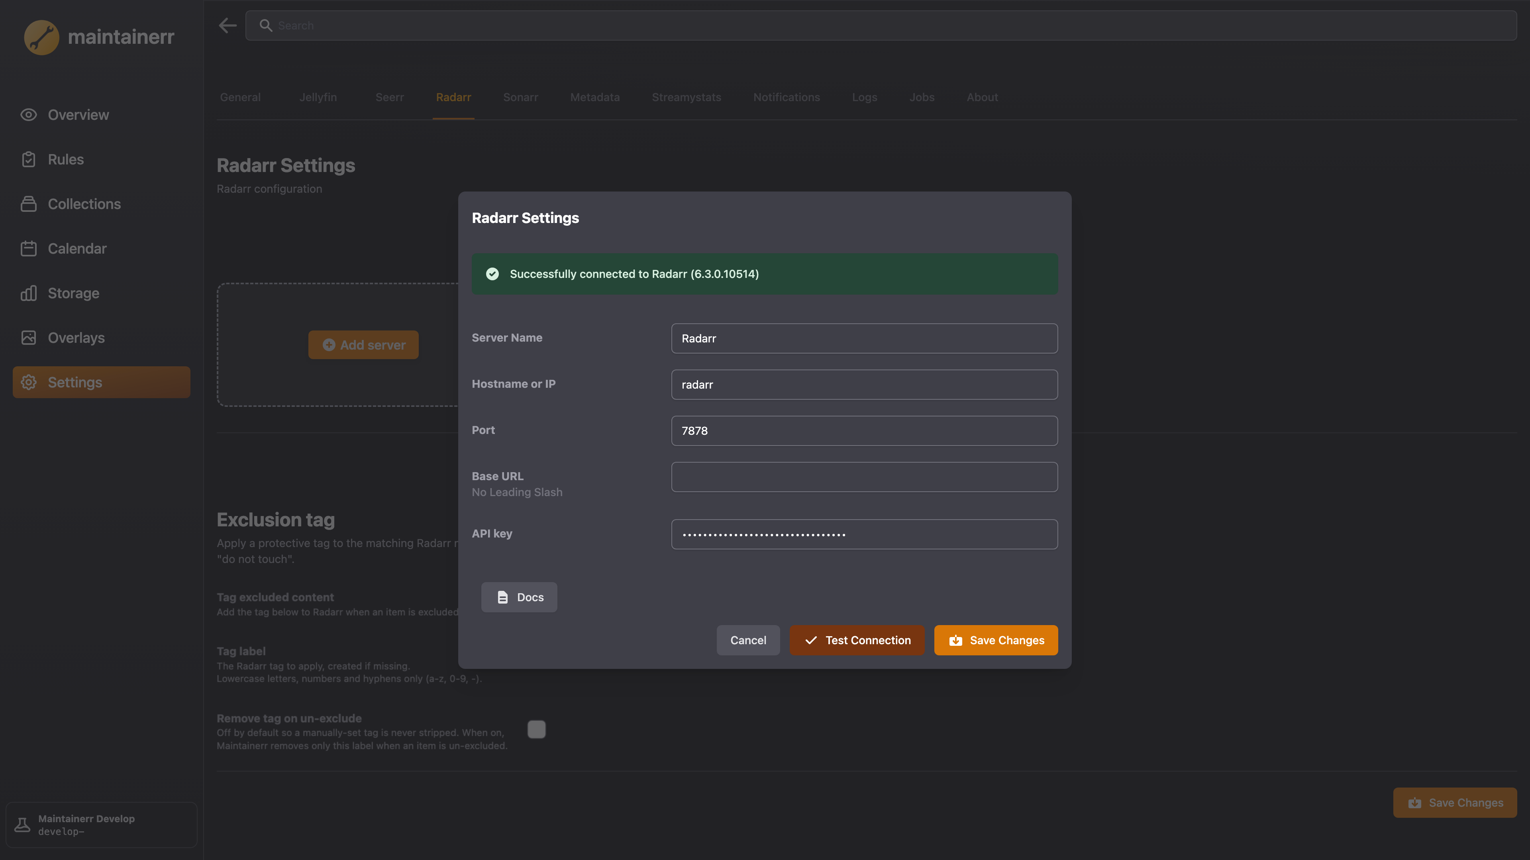Click the Port field showing 7878
This screenshot has width=1530, height=860.
click(864, 431)
